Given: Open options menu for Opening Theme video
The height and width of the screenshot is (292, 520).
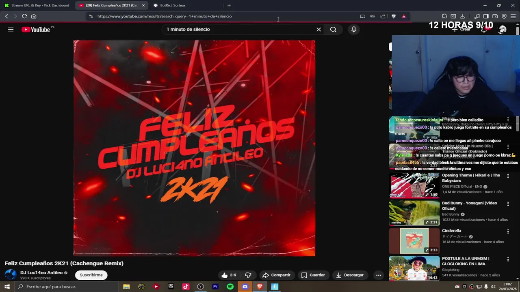Looking at the screenshot, I should point(508,176).
